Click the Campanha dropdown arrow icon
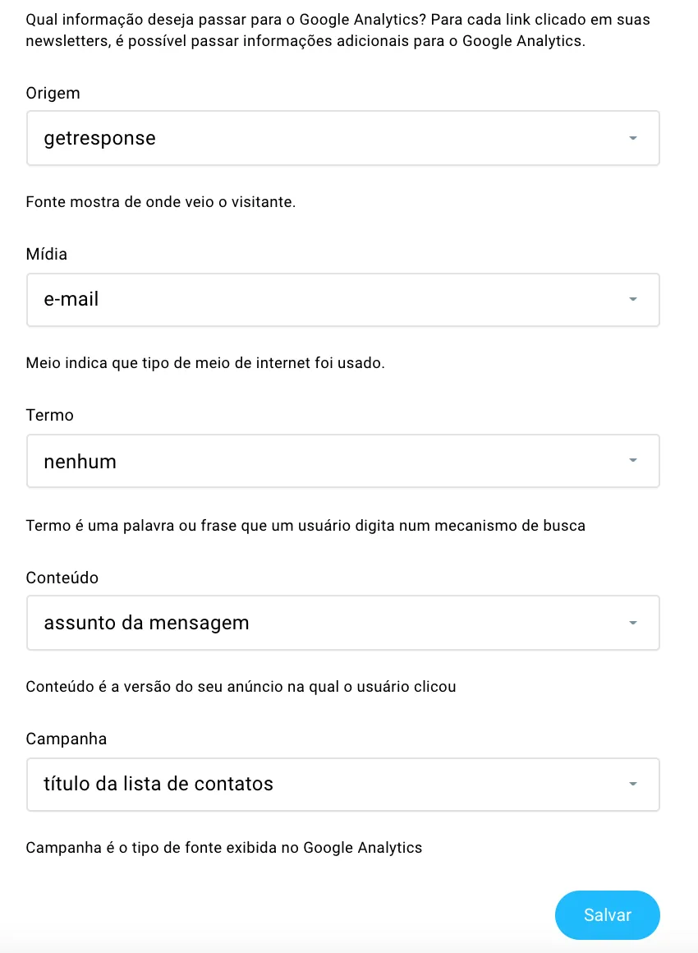 [633, 784]
